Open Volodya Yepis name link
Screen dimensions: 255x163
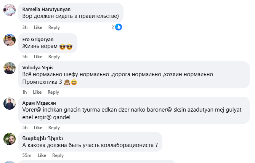[x=38, y=68]
